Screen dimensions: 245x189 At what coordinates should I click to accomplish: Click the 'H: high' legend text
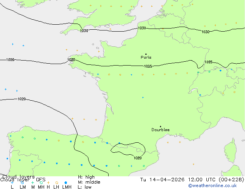click(x=86, y=177)
